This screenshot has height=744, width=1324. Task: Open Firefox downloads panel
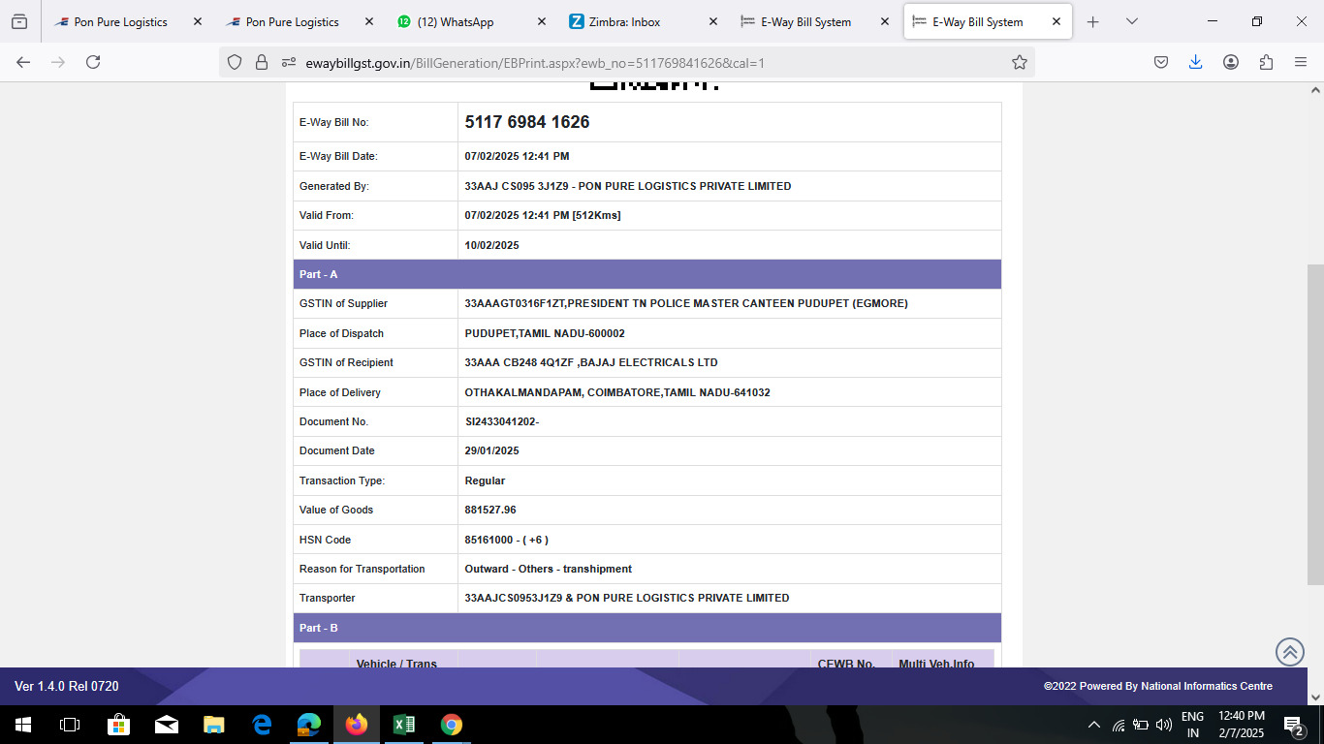pyautogui.click(x=1195, y=62)
